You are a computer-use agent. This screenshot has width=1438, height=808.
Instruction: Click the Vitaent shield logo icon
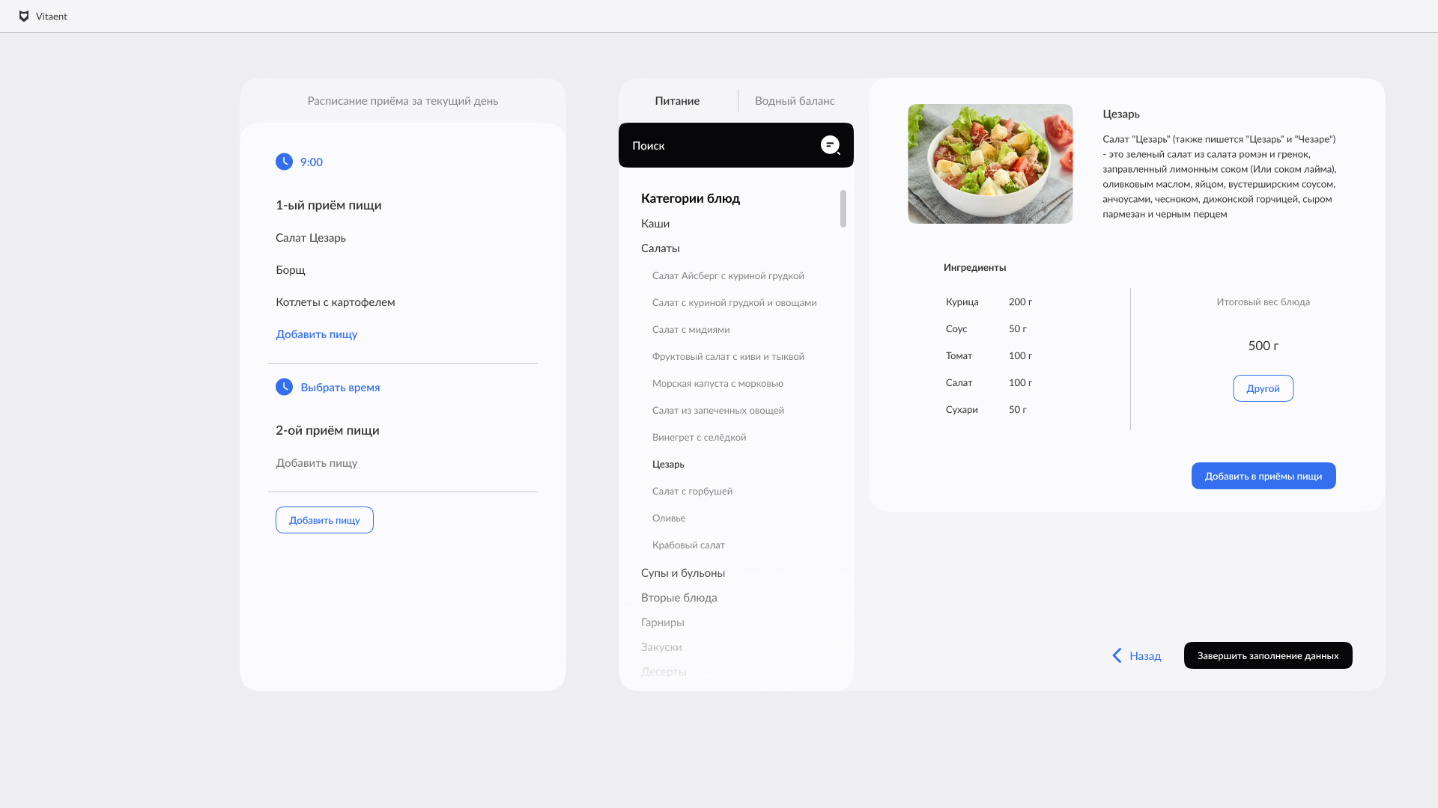(24, 16)
